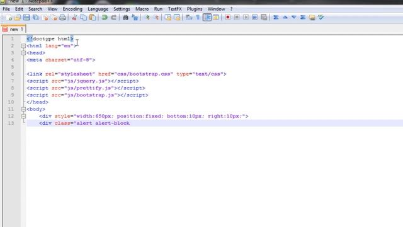Cut selection with the scissors icon
The width and height of the screenshot is (403, 227).
(x=74, y=18)
